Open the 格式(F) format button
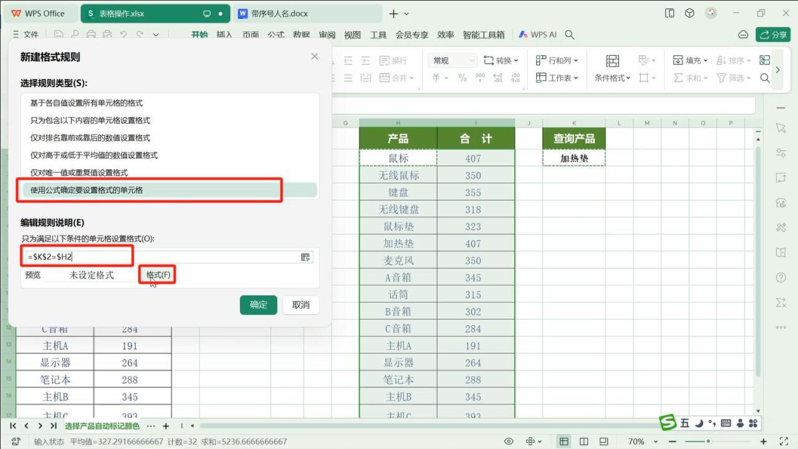The image size is (798, 449). click(x=158, y=275)
